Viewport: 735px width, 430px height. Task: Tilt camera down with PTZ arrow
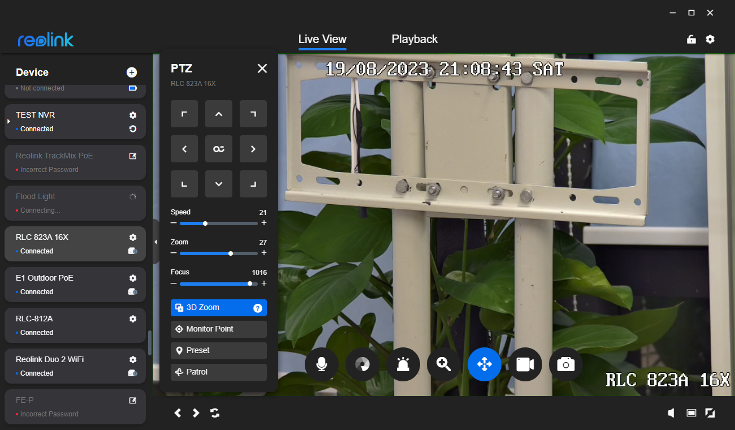219,184
